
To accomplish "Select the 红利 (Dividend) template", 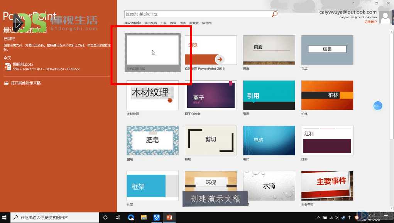I will (x=327, y=140).
